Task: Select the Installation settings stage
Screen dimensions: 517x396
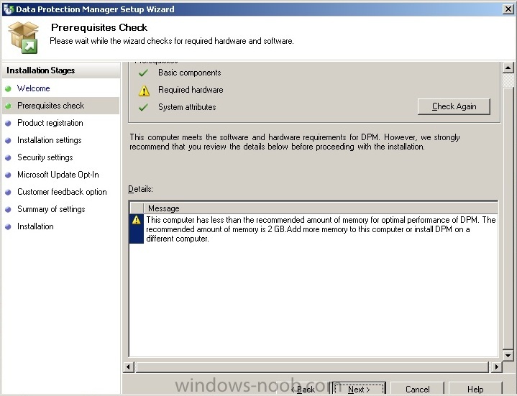Action: [50, 140]
